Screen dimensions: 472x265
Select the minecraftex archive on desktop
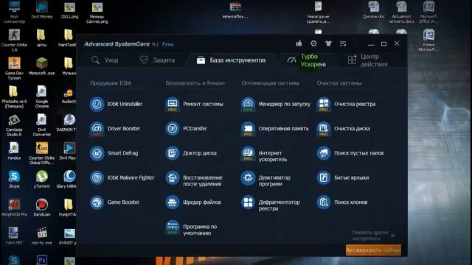coord(235,10)
